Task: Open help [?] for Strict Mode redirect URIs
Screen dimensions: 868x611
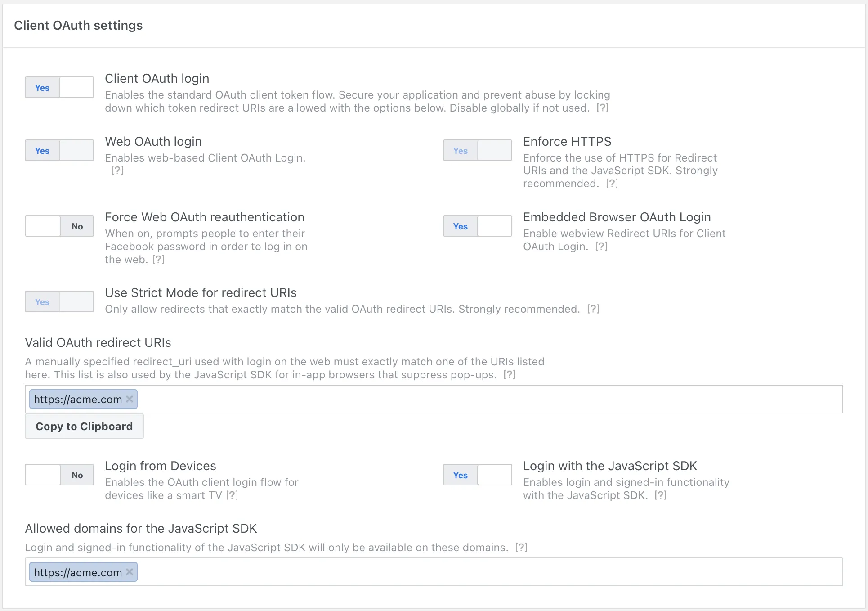Action: click(x=593, y=309)
